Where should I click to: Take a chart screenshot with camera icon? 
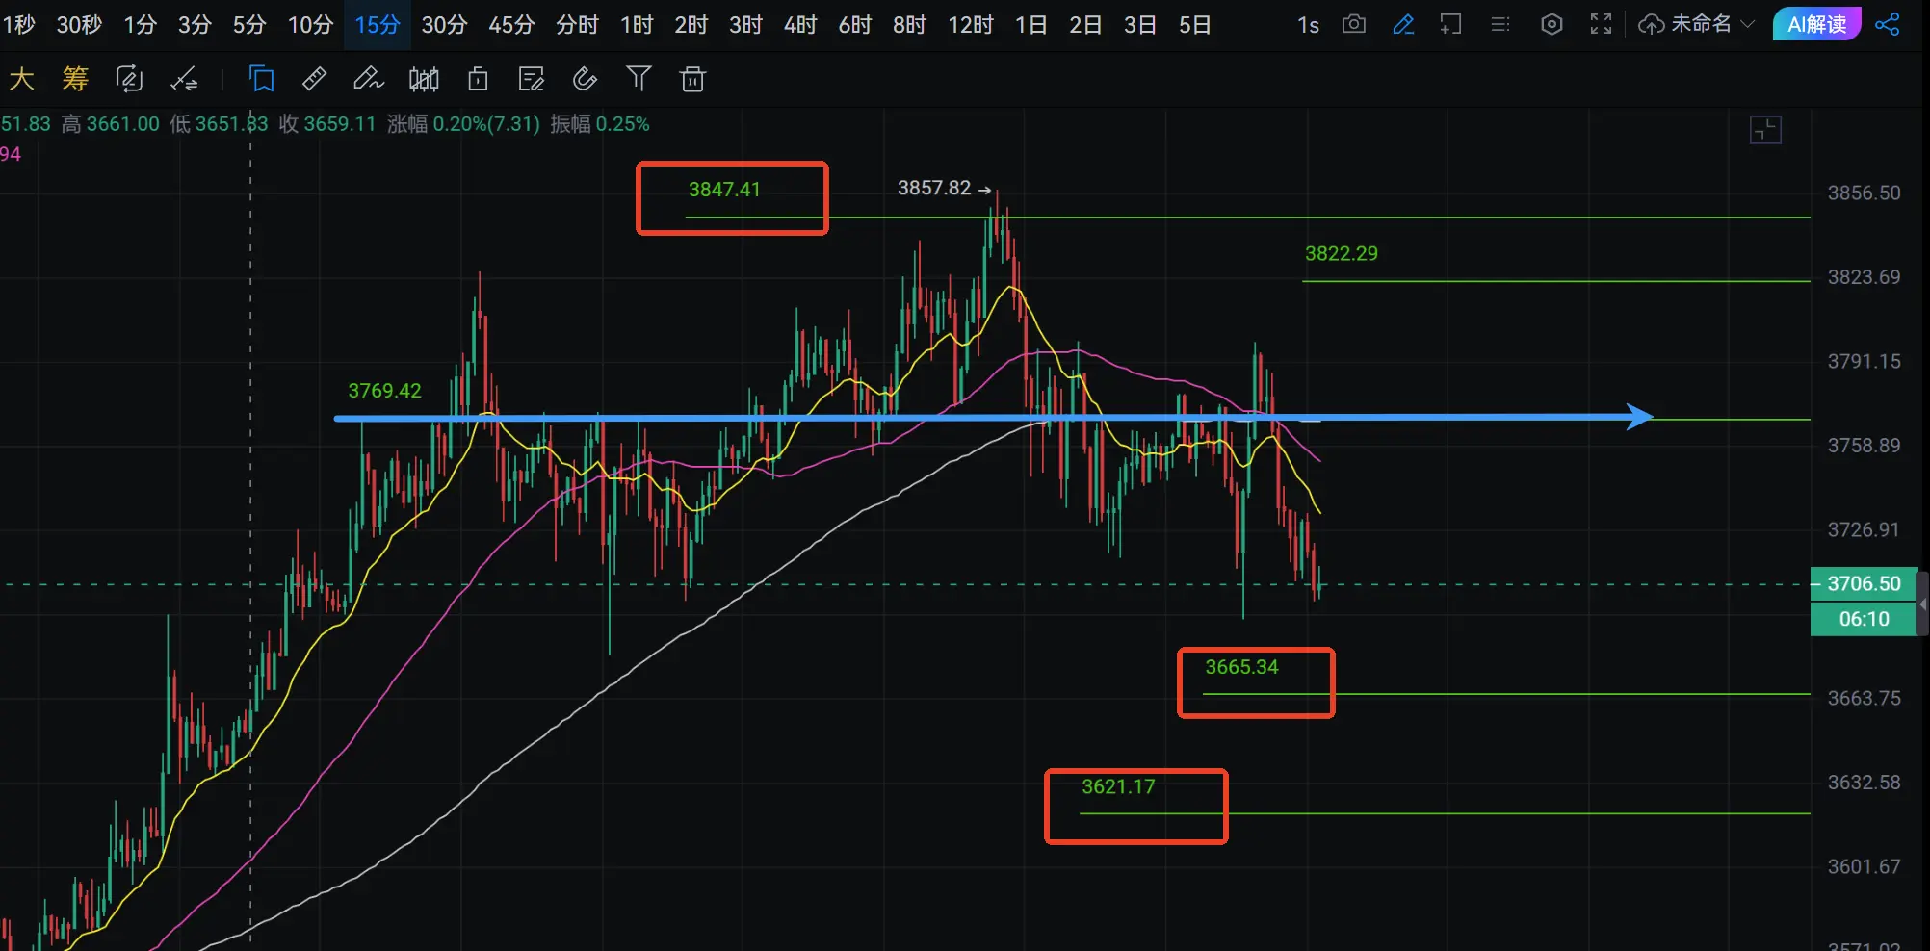coord(1354,24)
